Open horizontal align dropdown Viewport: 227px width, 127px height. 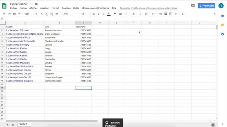[134, 14]
